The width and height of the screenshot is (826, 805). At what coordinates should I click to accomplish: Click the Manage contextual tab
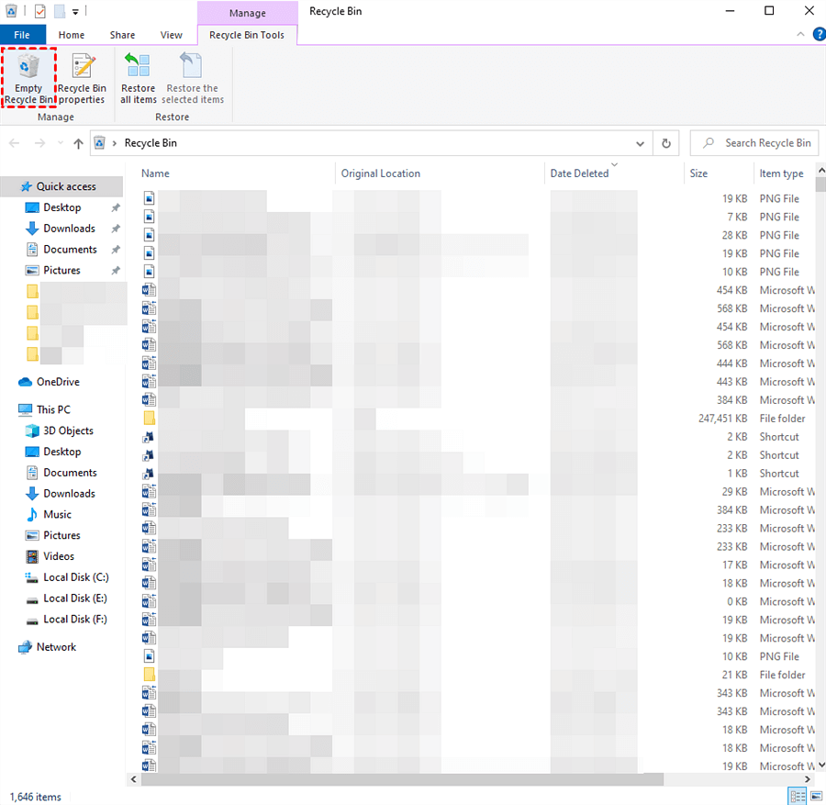247,13
